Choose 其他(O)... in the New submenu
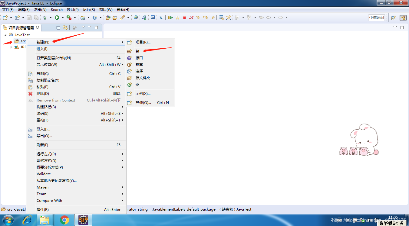409x226 pixels. tap(150, 103)
